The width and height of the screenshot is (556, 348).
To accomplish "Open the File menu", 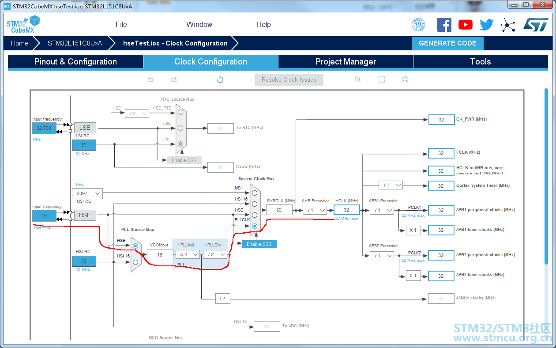I will 121,25.
